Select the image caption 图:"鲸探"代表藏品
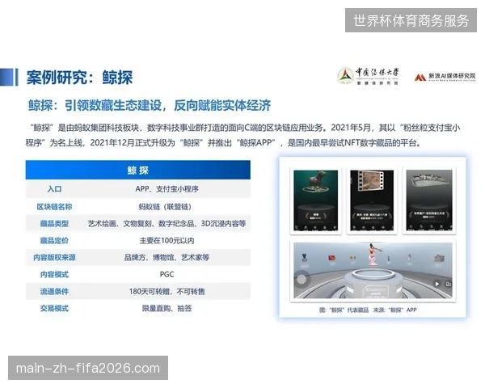Viewport: 485px width, 388px height. pyautogui.click(x=344, y=310)
